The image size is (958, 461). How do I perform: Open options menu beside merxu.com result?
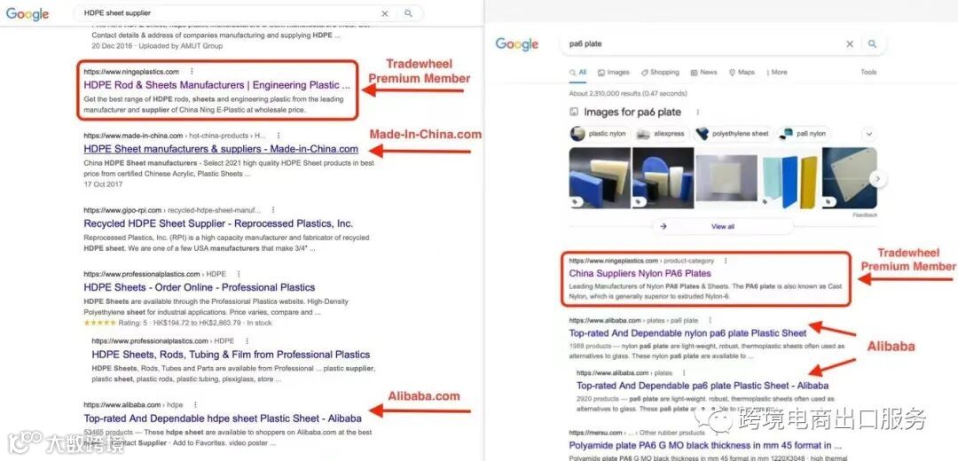click(717, 433)
